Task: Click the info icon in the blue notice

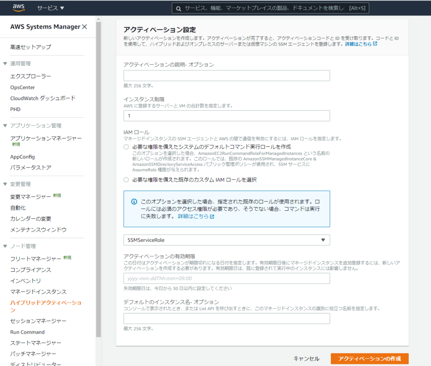Action: 134,202
